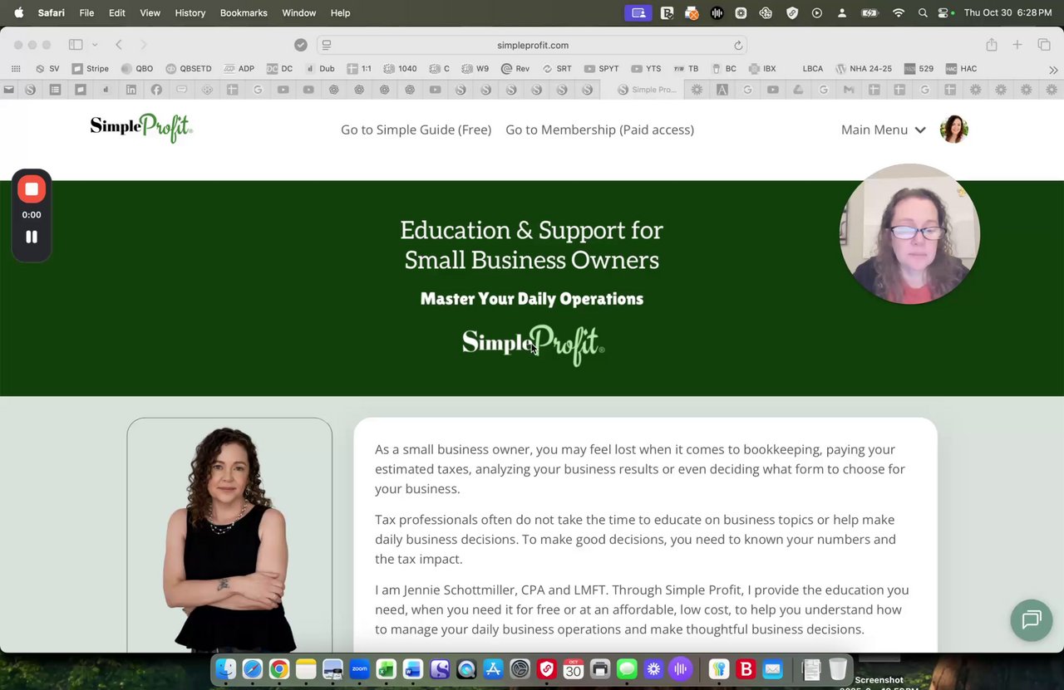The width and height of the screenshot is (1064, 690).
Task: Open the View menu
Action: [x=150, y=12]
